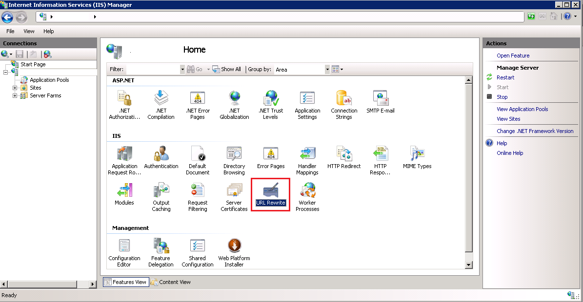Click Stop server action
Image resolution: width=583 pixels, height=302 pixels.
coord(502,97)
